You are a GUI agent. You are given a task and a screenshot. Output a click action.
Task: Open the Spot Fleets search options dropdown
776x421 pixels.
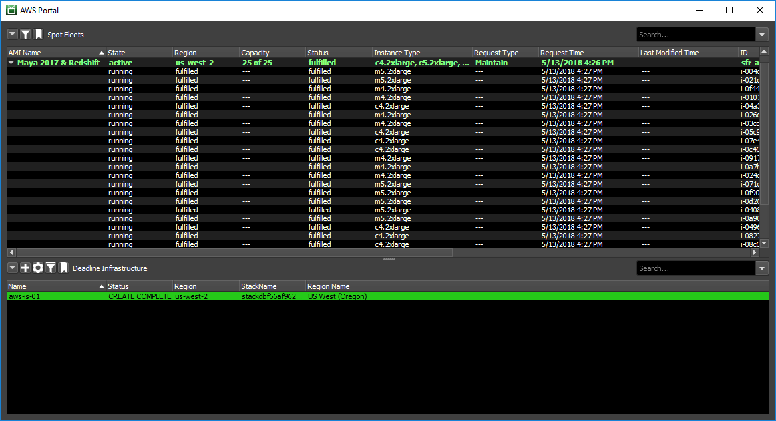pos(762,35)
